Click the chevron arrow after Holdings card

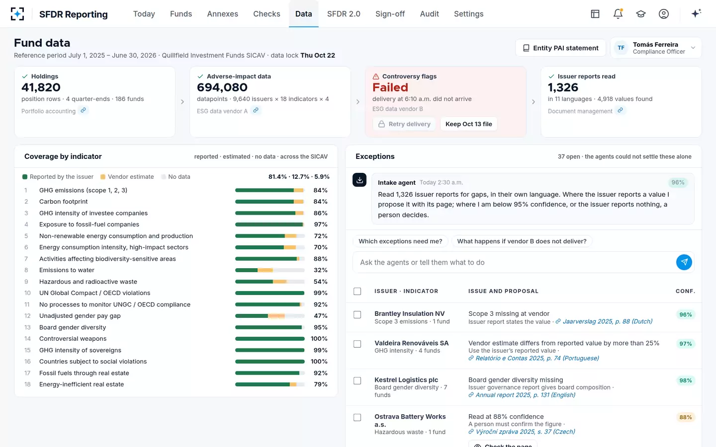coord(182,102)
